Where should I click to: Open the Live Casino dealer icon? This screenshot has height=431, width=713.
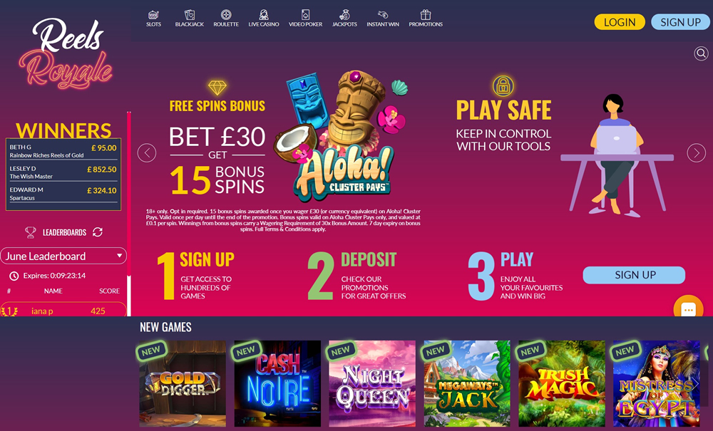[x=264, y=14]
